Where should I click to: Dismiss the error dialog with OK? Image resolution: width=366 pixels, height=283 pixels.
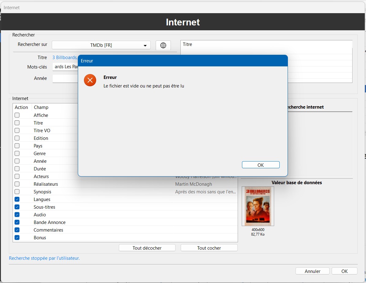pyautogui.click(x=260, y=165)
